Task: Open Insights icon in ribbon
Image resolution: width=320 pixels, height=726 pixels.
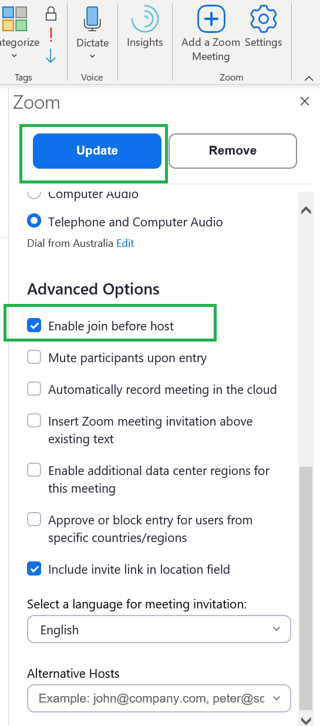Action: point(144,19)
